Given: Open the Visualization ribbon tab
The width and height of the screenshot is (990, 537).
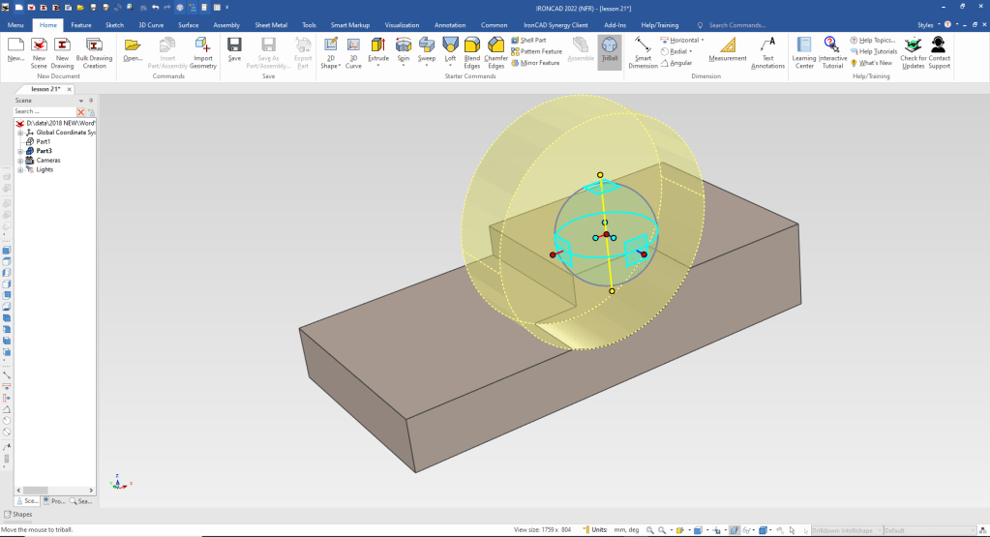Looking at the screenshot, I should click(402, 24).
